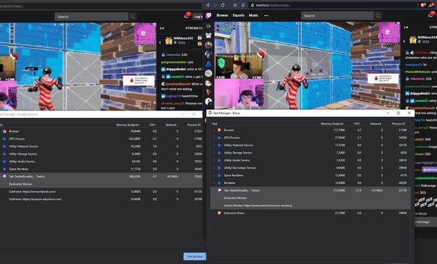Click the search magnifier in right Twitch window
437x264 pixels.
point(377,15)
